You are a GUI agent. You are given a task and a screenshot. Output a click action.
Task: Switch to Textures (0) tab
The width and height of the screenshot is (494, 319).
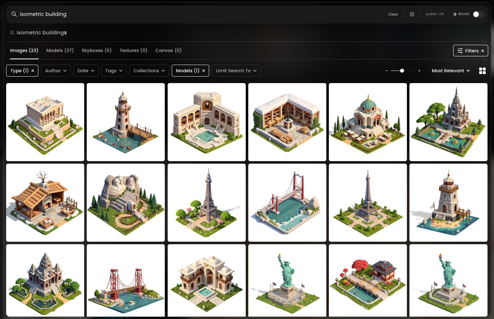(x=133, y=51)
